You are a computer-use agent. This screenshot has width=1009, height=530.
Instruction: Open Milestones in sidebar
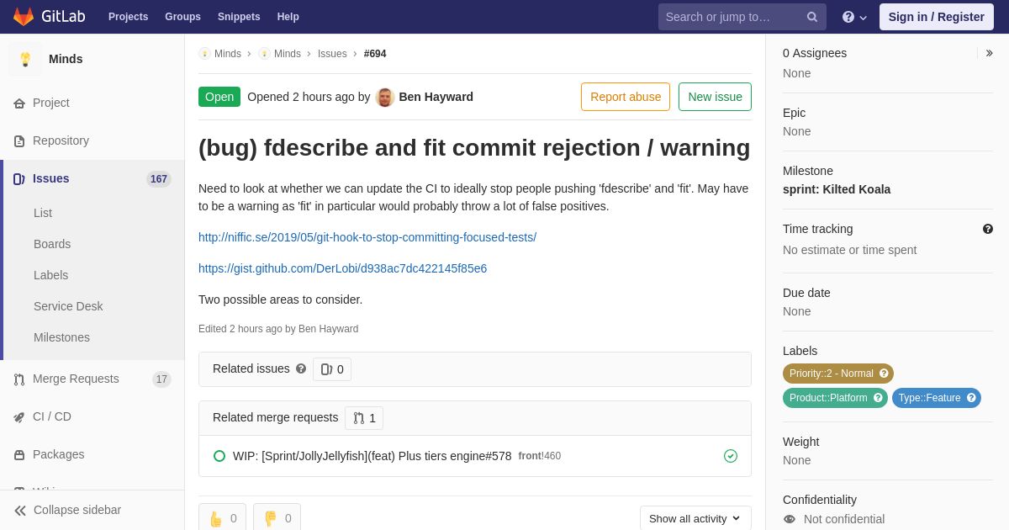coord(61,337)
